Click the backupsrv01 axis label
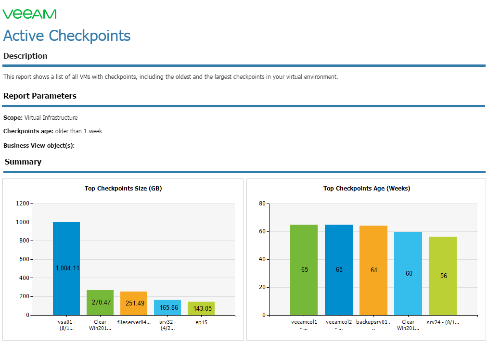This screenshot has width=488, height=343. tap(373, 325)
